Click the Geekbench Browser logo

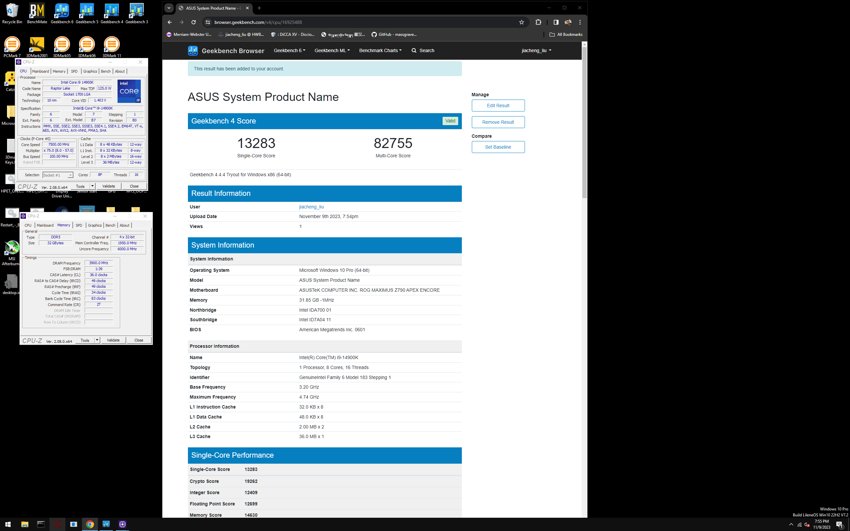pos(226,50)
